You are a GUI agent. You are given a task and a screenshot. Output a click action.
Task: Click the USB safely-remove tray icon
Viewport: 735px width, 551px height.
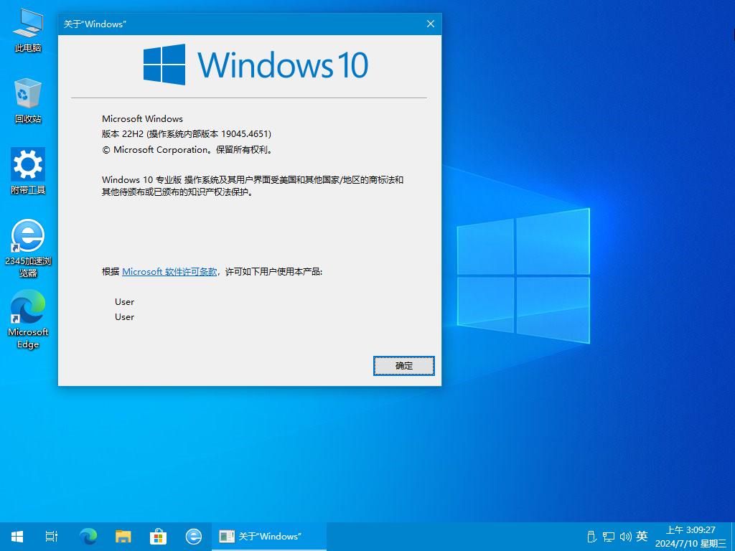[x=591, y=537]
